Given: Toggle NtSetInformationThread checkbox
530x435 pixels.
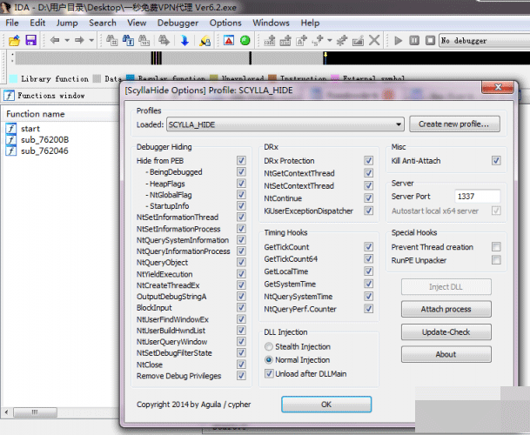Looking at the screenshot, I should coord(241,217).
